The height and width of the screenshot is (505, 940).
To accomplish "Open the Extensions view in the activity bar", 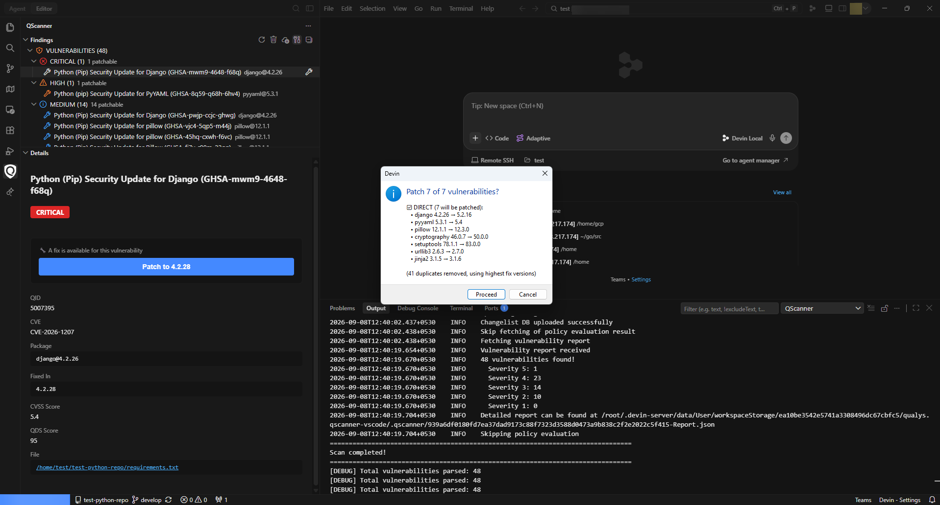I will pyautogui.click(x=10, y=130).
